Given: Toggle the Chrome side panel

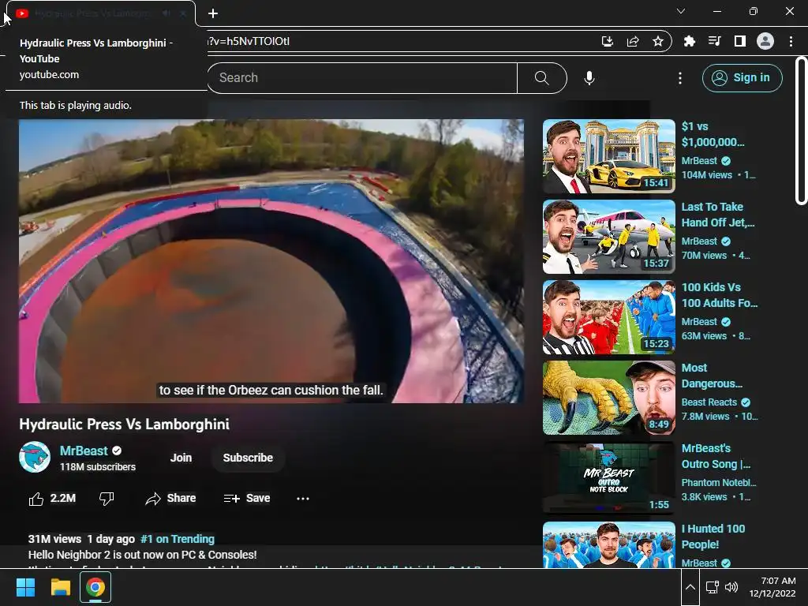Looking at the screenshot, I should 740,41.
